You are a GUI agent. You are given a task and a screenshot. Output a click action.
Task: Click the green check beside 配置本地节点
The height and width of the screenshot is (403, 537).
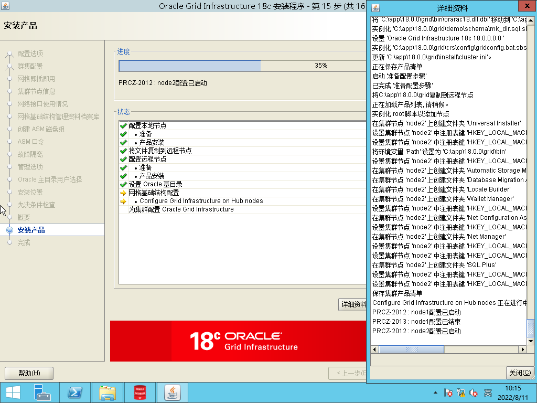click(123, 126)
